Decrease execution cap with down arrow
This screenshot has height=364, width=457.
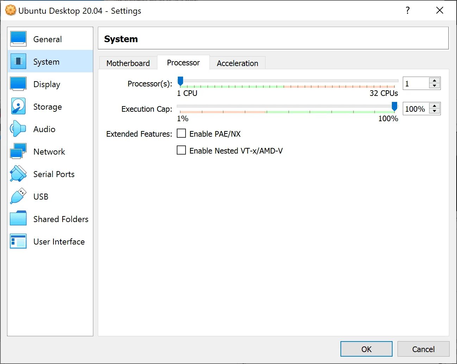(x=434, y=111)
